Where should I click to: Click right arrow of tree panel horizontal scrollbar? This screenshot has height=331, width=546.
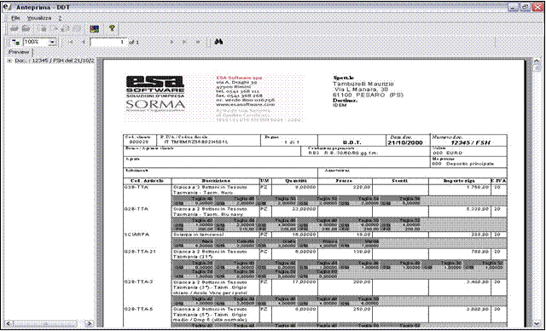point(90,323)
